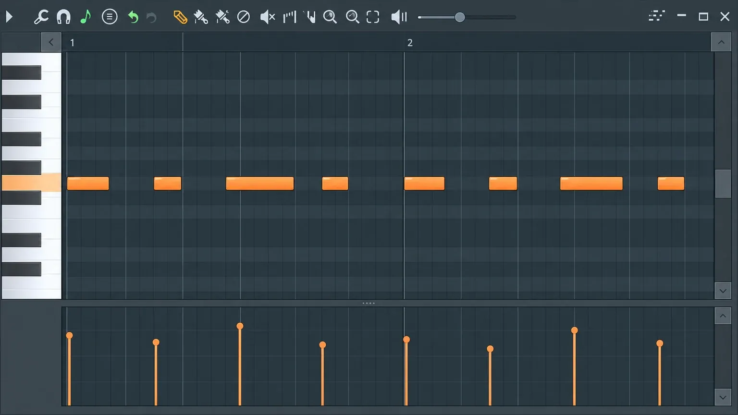Open the green note stamp tool
738x415 pixels.
[x=86, y=17]
